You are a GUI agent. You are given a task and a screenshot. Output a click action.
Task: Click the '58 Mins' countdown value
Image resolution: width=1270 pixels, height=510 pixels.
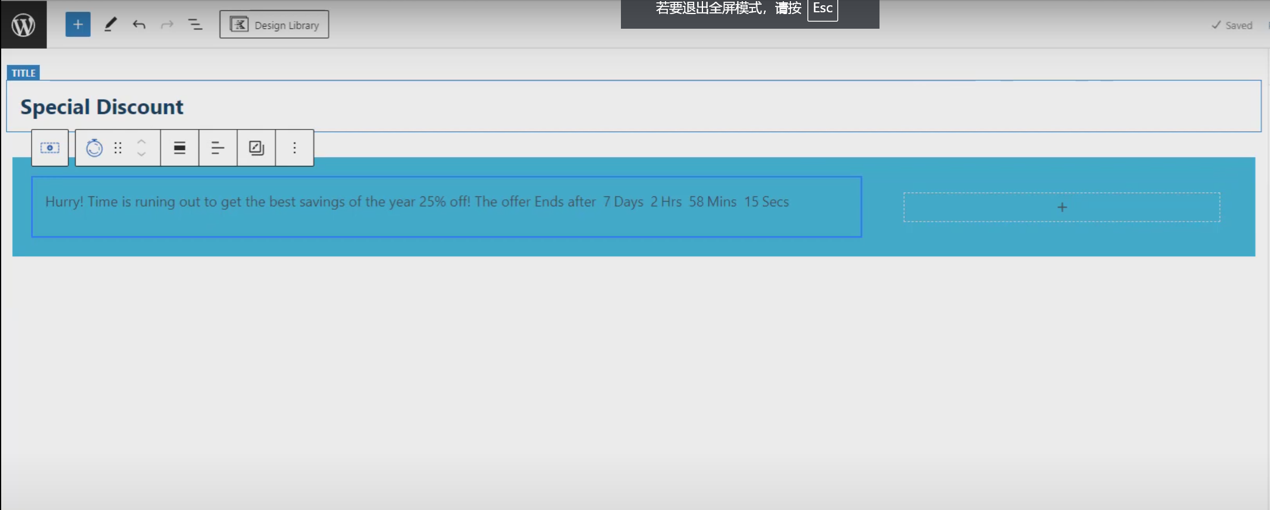coord(713,202)
